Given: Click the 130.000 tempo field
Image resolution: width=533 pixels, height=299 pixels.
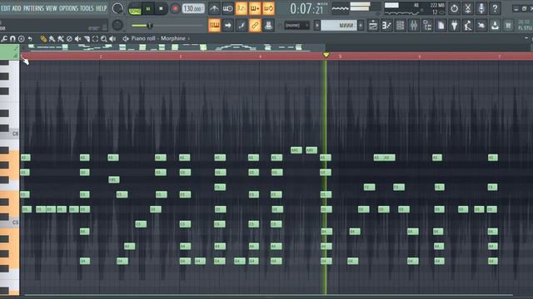Looking at the screenshot, I should [x=193, y=8].
